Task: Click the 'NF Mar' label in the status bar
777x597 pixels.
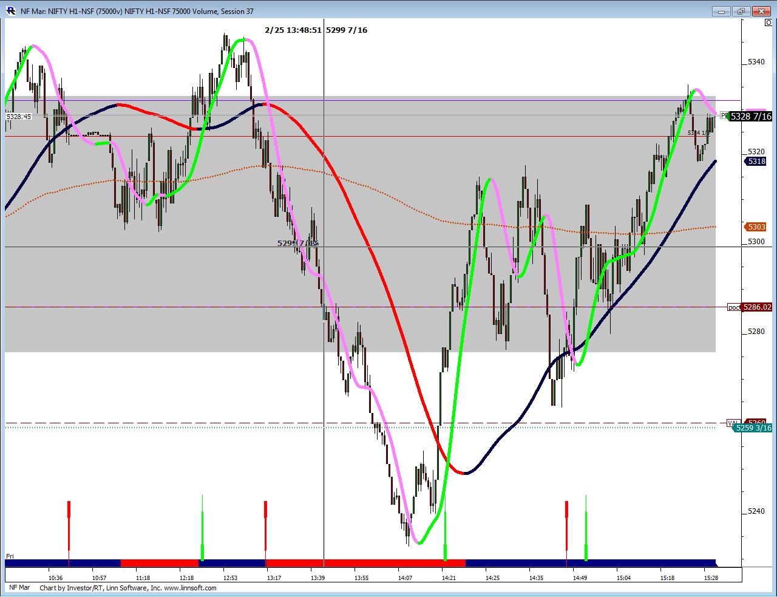Action: click(19, 588)
